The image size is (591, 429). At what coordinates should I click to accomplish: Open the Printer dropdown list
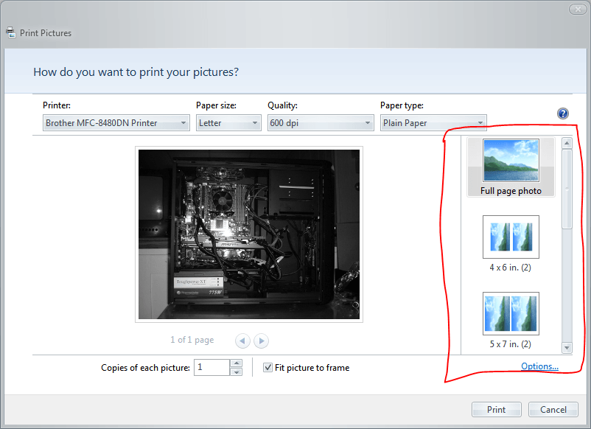pos(116,123)
